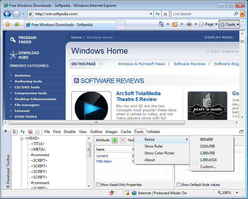Close the IE Developer Toolbar pane
The height and width of the screenshot is (199, 248).
6,131
